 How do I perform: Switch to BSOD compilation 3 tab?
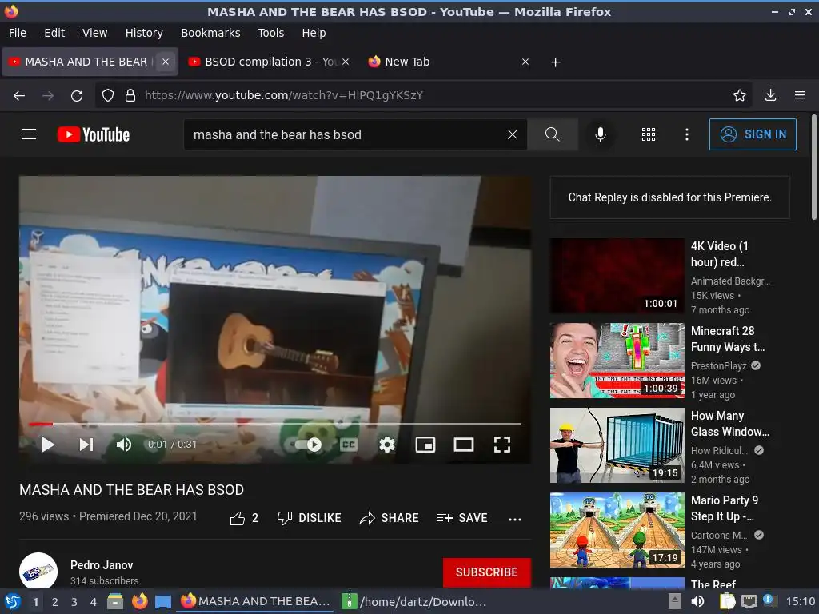click(x=269, y=62)
